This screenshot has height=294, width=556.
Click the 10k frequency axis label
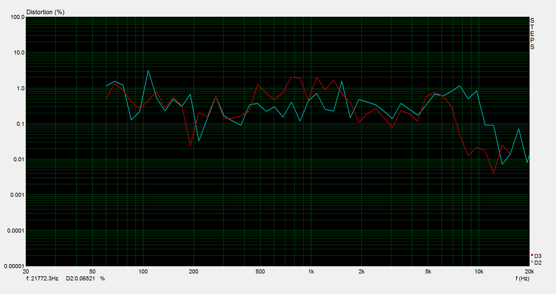pyautogui.click(x=479, y=272)
